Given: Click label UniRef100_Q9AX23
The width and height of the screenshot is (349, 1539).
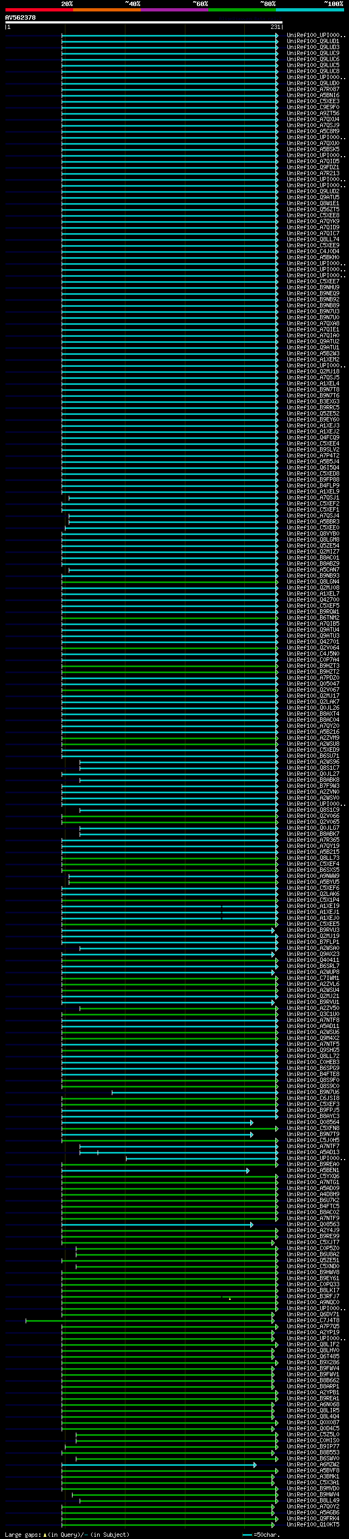Looking at the screenshot, I should coord(313,954).
